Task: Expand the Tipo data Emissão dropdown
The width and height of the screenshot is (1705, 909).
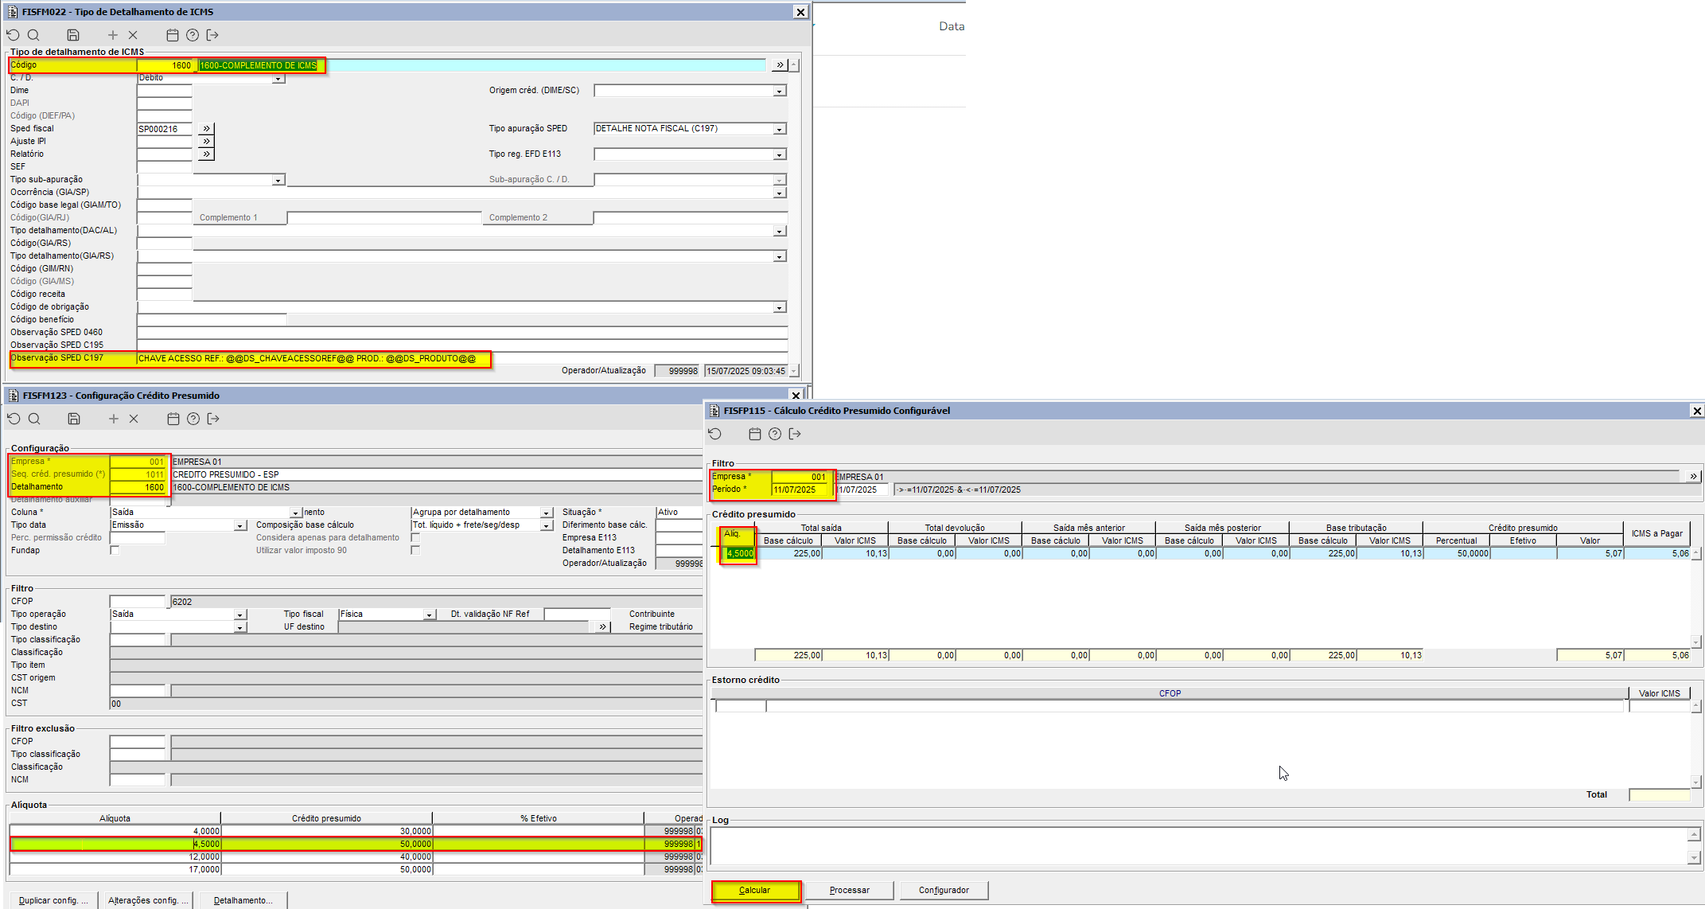Action: (x=239, y=525)
